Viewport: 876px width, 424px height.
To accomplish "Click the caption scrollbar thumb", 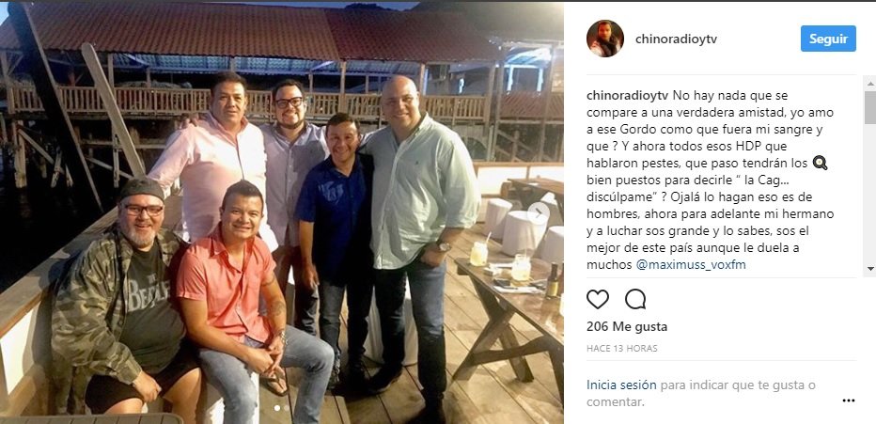I will tap(869, 107).
